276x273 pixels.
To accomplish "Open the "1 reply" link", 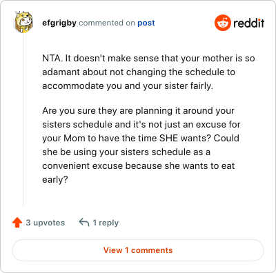I will [x=106, y=223].
